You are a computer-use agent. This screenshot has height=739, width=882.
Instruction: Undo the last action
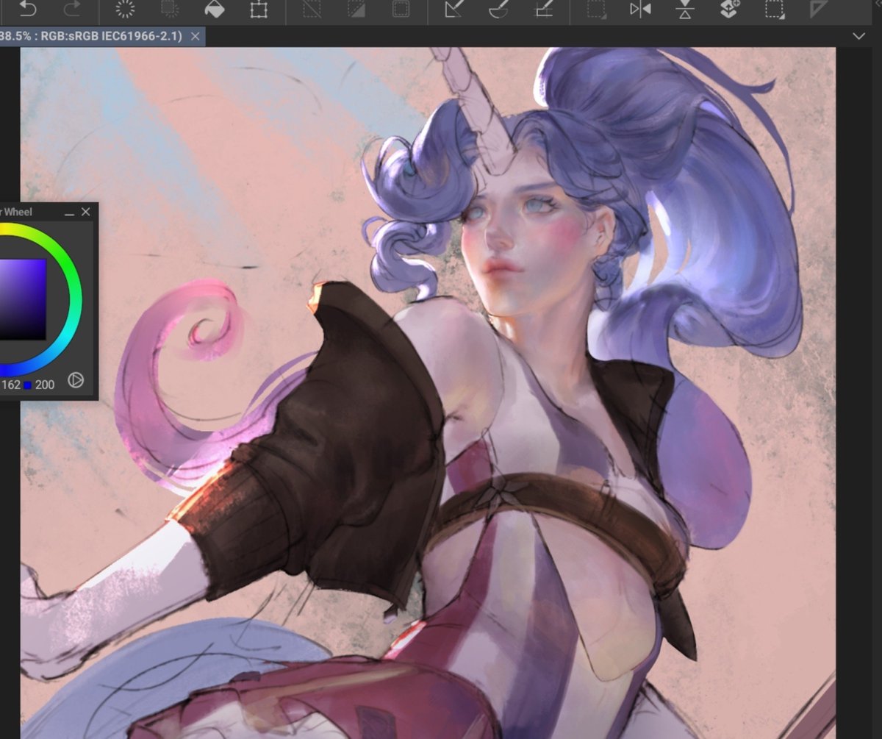pyautogui.click(x=27, y=10)
